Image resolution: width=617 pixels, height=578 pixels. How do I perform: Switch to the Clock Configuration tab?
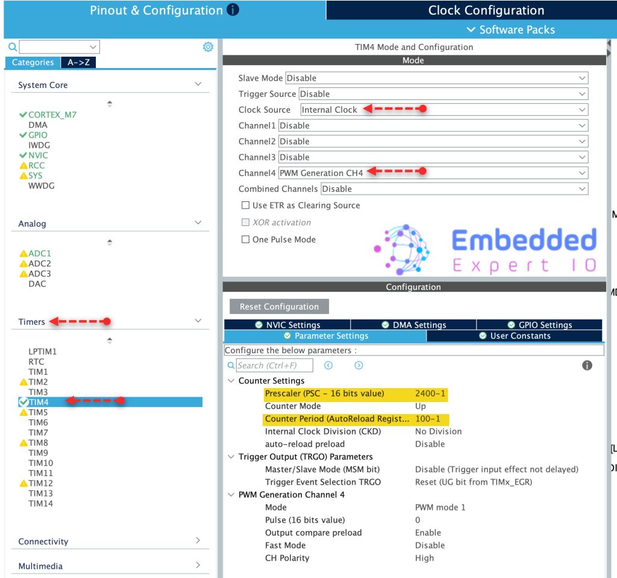point(486,10)
